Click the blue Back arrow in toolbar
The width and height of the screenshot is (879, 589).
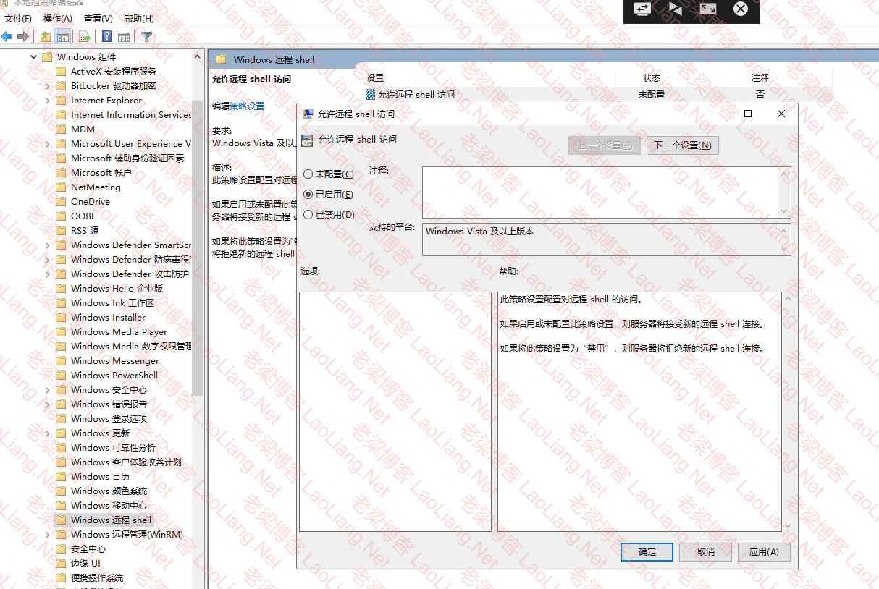(x=7, y=37)
